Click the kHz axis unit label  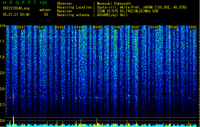[x=3, y=26]
